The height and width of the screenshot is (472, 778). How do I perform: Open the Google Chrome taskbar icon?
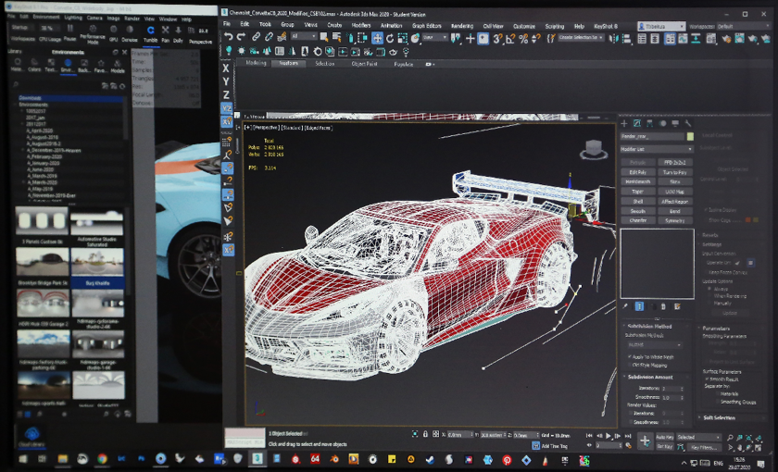click(x=102, y=459)
